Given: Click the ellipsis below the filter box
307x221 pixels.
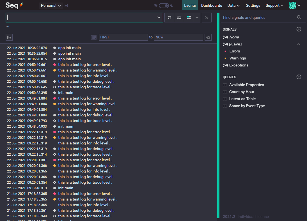Looking at the screenshot, I should point(8,26).
